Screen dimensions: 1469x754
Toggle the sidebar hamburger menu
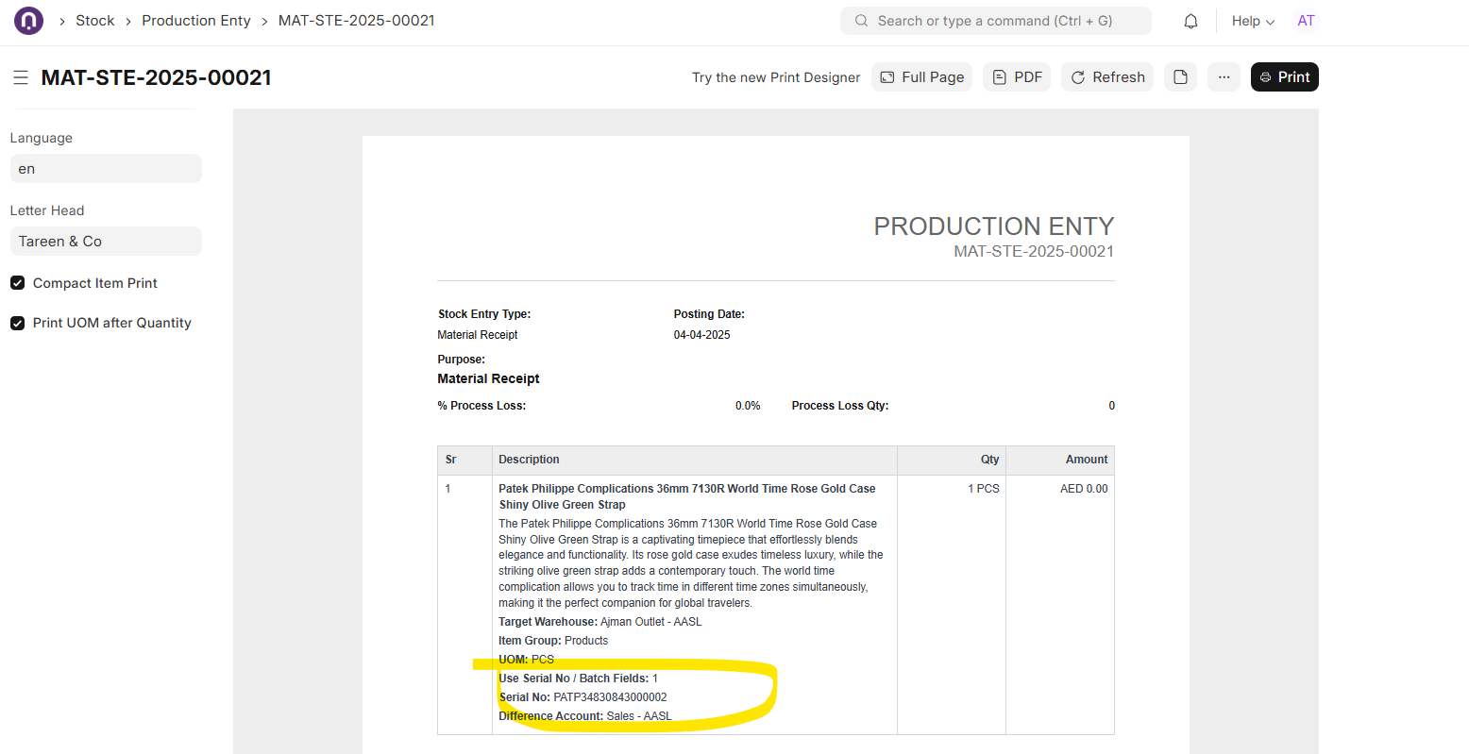tap(21, 77)
